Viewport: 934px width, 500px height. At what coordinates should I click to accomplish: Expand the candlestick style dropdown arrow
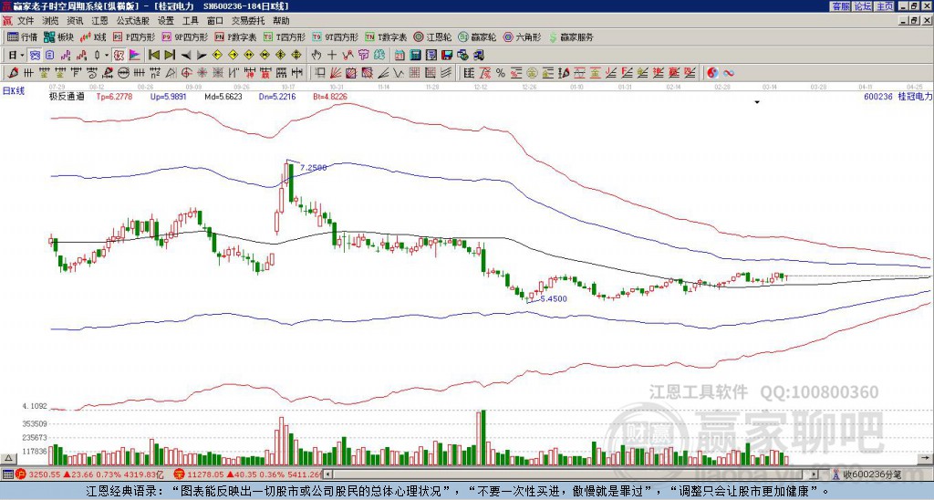107,56
